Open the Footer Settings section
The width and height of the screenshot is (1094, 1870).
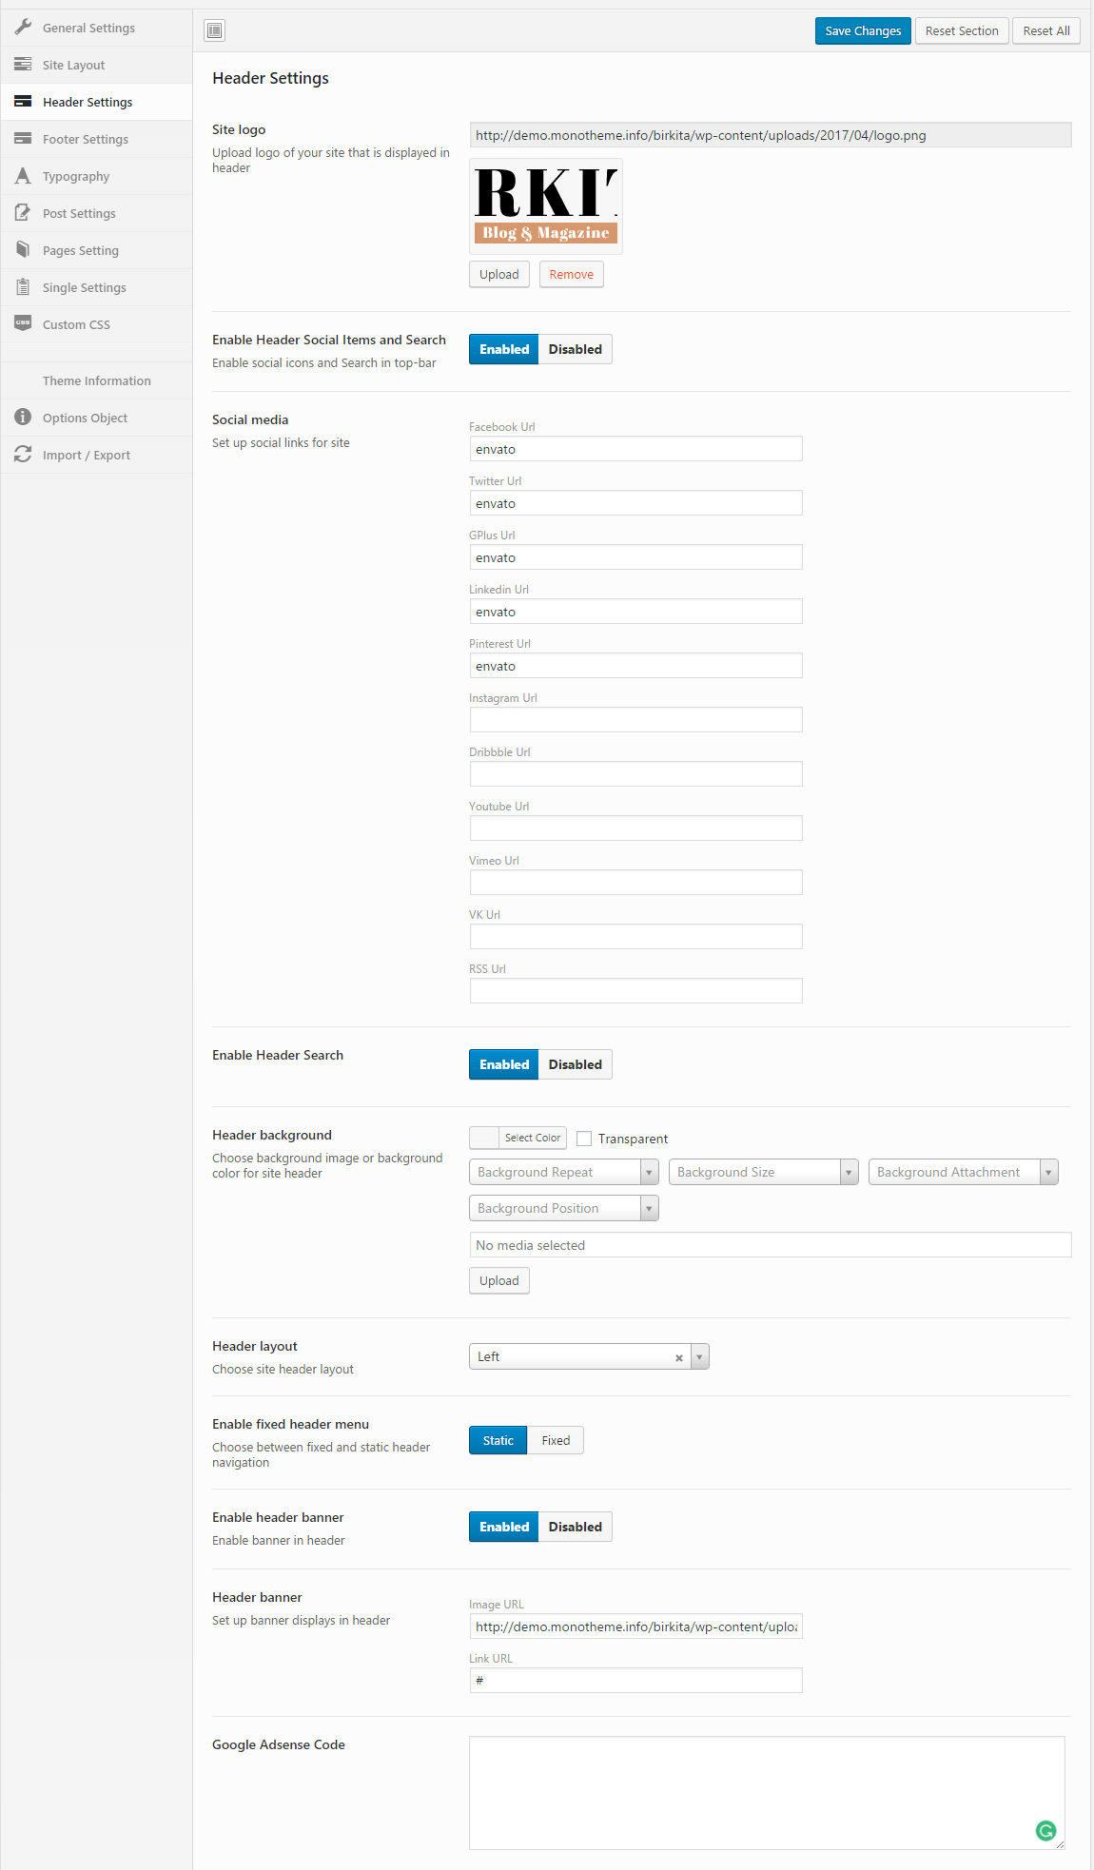86,139
